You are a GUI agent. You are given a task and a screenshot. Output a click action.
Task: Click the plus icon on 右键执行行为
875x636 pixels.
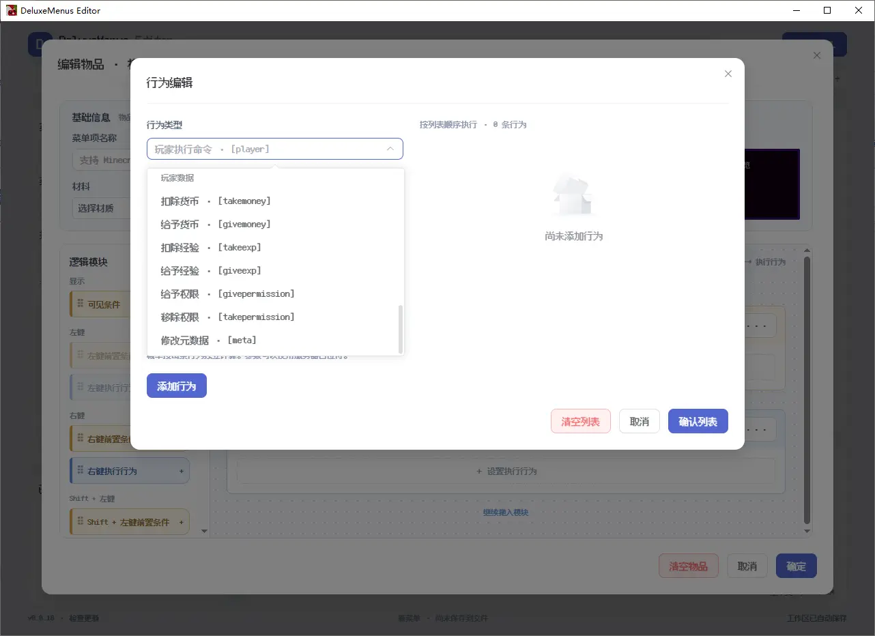182,471
